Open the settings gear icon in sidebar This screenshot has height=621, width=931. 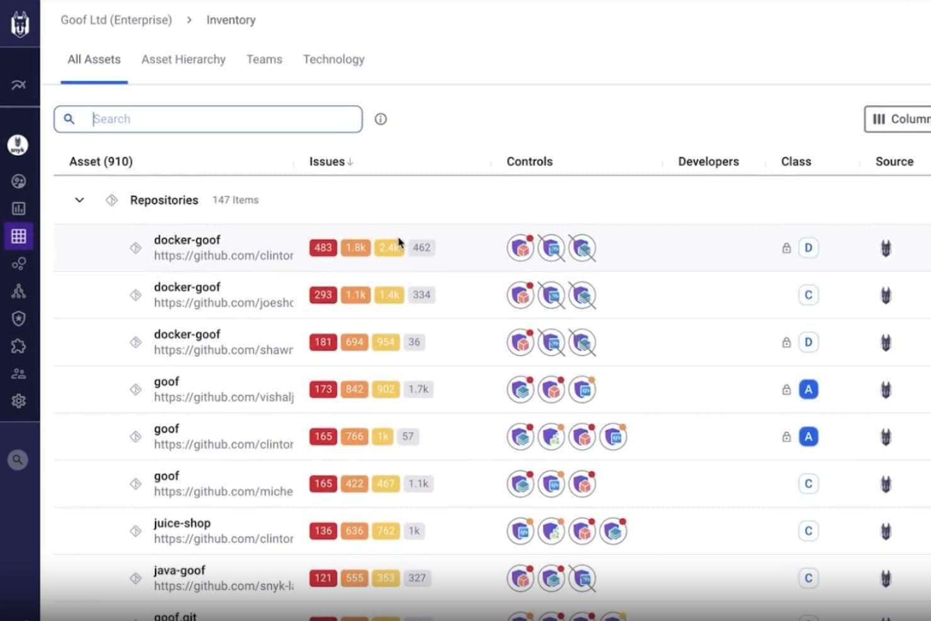tap(19, 401)
